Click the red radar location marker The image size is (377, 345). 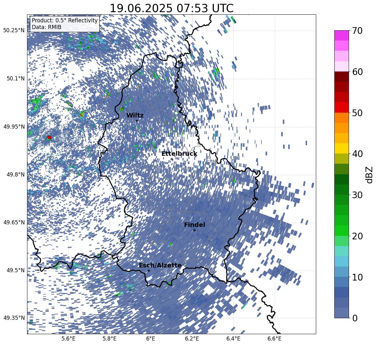coord(49,138)
